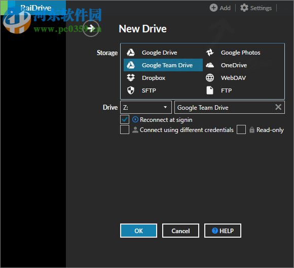Image resolution: width=294 pixels, height=268 pixels.
Task: Select the Google Photos pinwheel icon
Action: tap(210, 53)
